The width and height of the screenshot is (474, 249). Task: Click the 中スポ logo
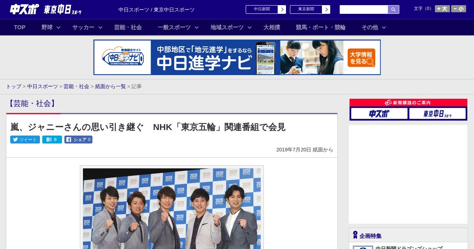pos(24,9)
